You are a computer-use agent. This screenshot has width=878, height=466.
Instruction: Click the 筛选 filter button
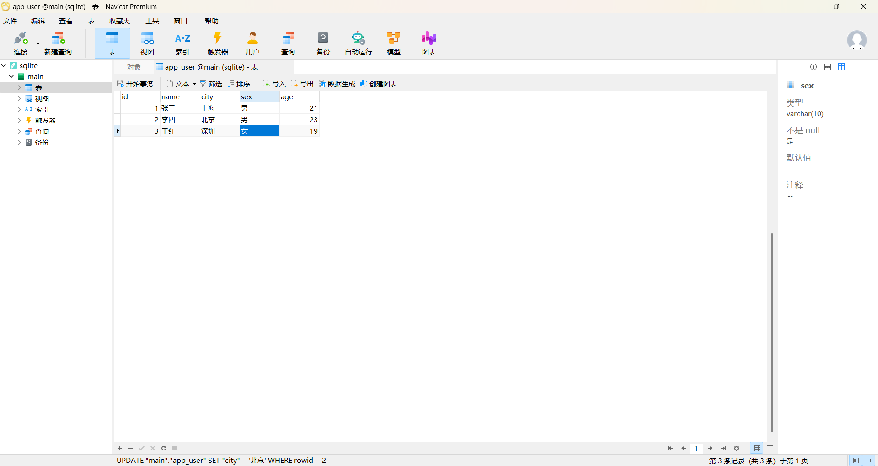(x=211, y=84)
